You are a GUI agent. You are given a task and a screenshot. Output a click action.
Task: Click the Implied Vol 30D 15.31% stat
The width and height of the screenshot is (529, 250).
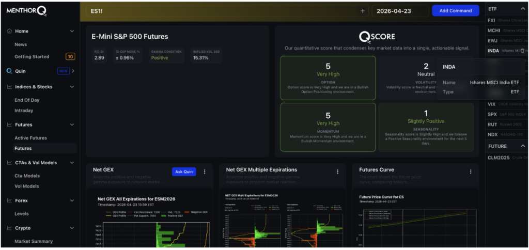coord(206,55)
